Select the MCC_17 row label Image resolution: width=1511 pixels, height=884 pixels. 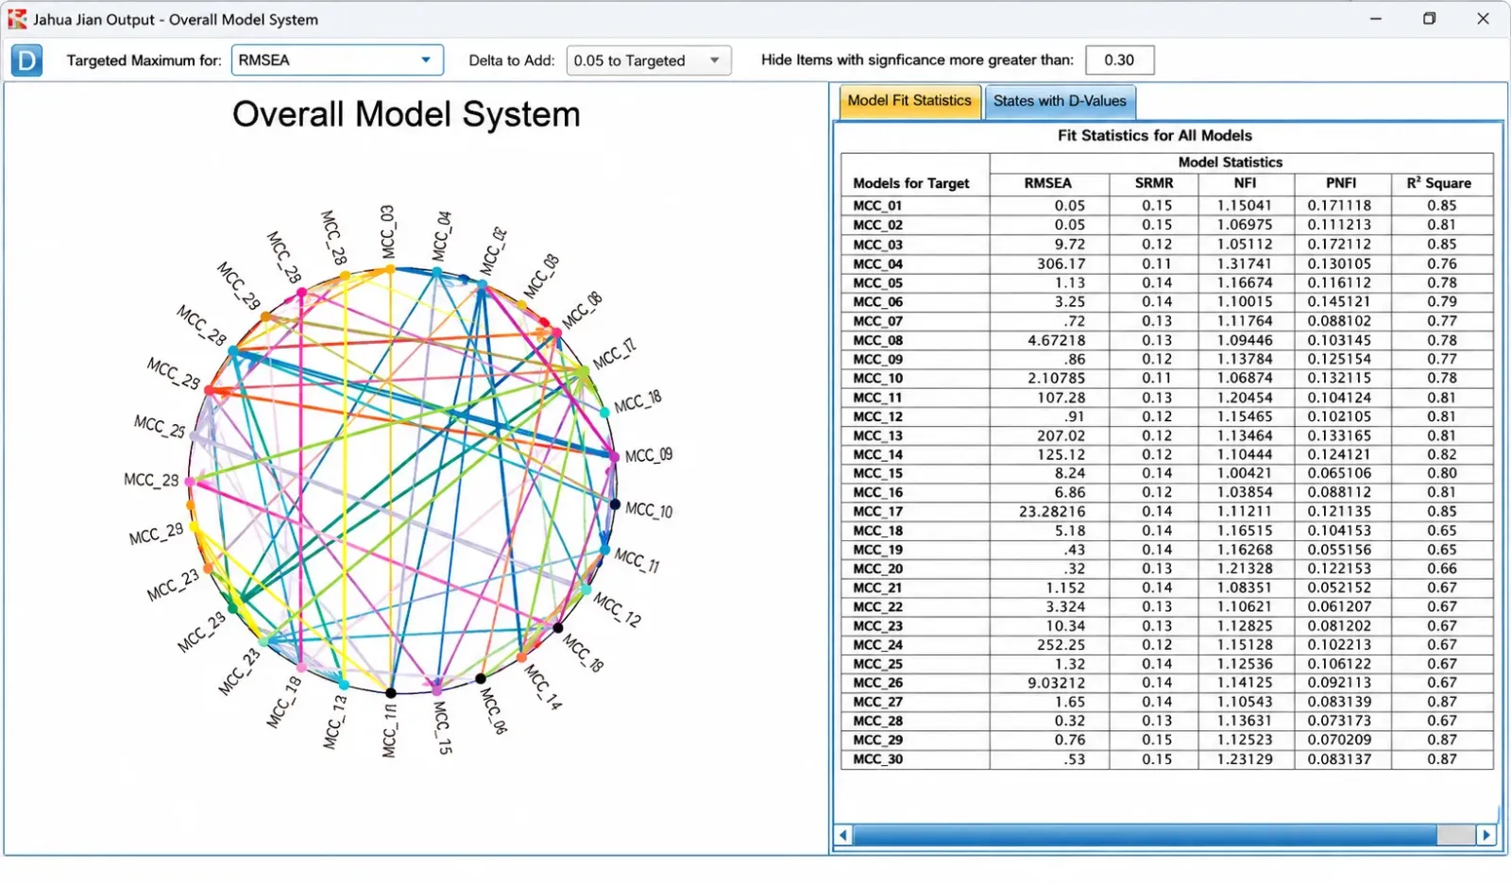coord(878,512)
